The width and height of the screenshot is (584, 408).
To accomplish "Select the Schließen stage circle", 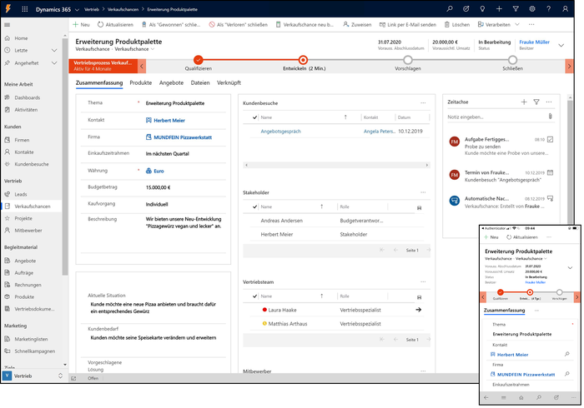I will (x=512, y=59).
